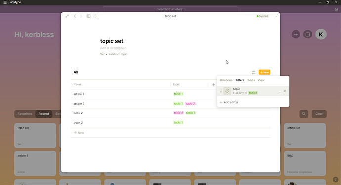Create a new object with orange New button
Screen dimensions: 341x185
(x=264, y=72)
